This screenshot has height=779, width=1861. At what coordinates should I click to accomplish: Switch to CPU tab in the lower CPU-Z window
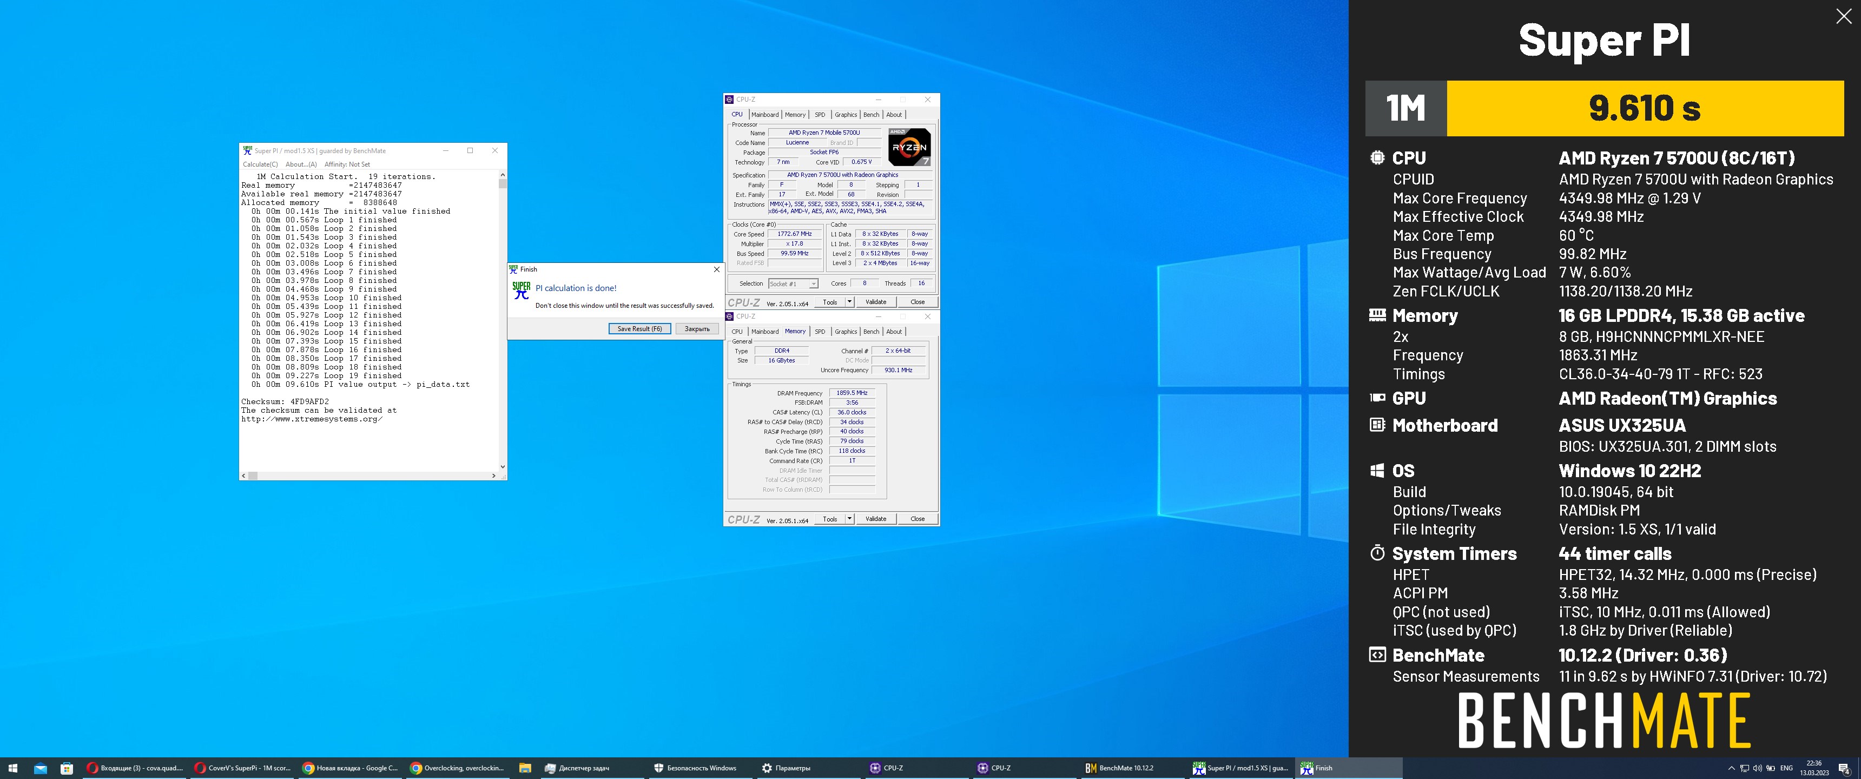click(737, 332)
